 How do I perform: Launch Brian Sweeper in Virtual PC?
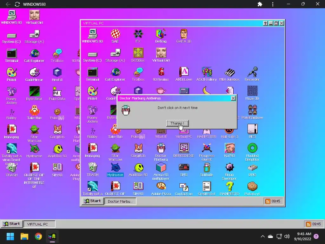229,171
